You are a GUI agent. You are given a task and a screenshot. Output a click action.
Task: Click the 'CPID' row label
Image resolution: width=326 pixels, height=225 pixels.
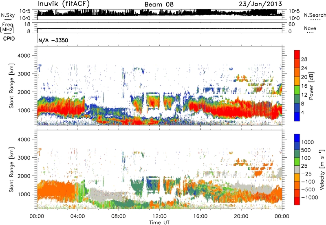[x=9, y=39]
